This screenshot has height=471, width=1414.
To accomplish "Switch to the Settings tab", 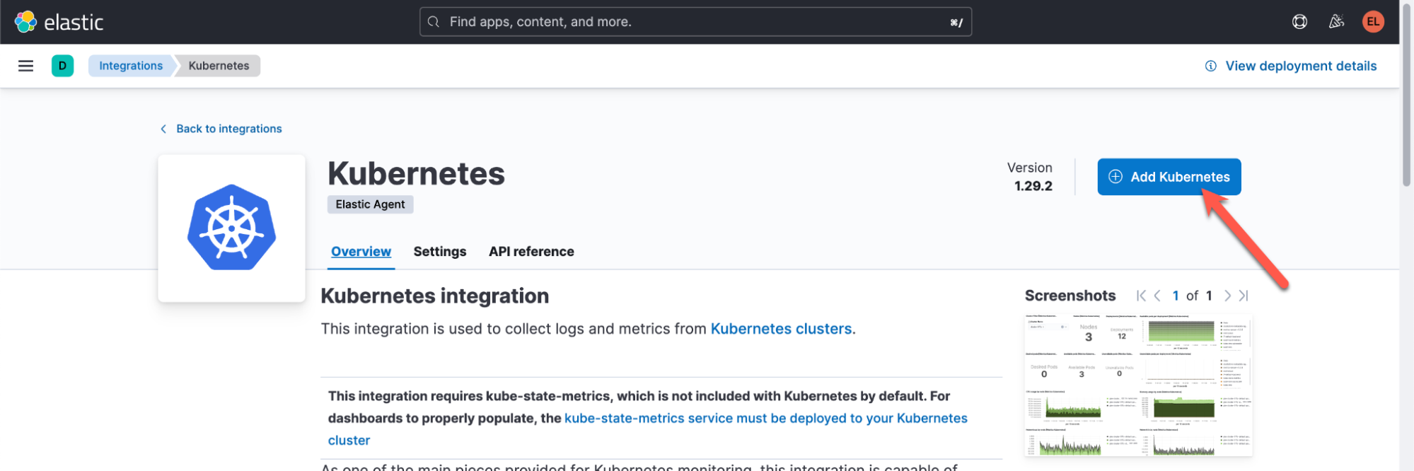I will coord(439,252).
